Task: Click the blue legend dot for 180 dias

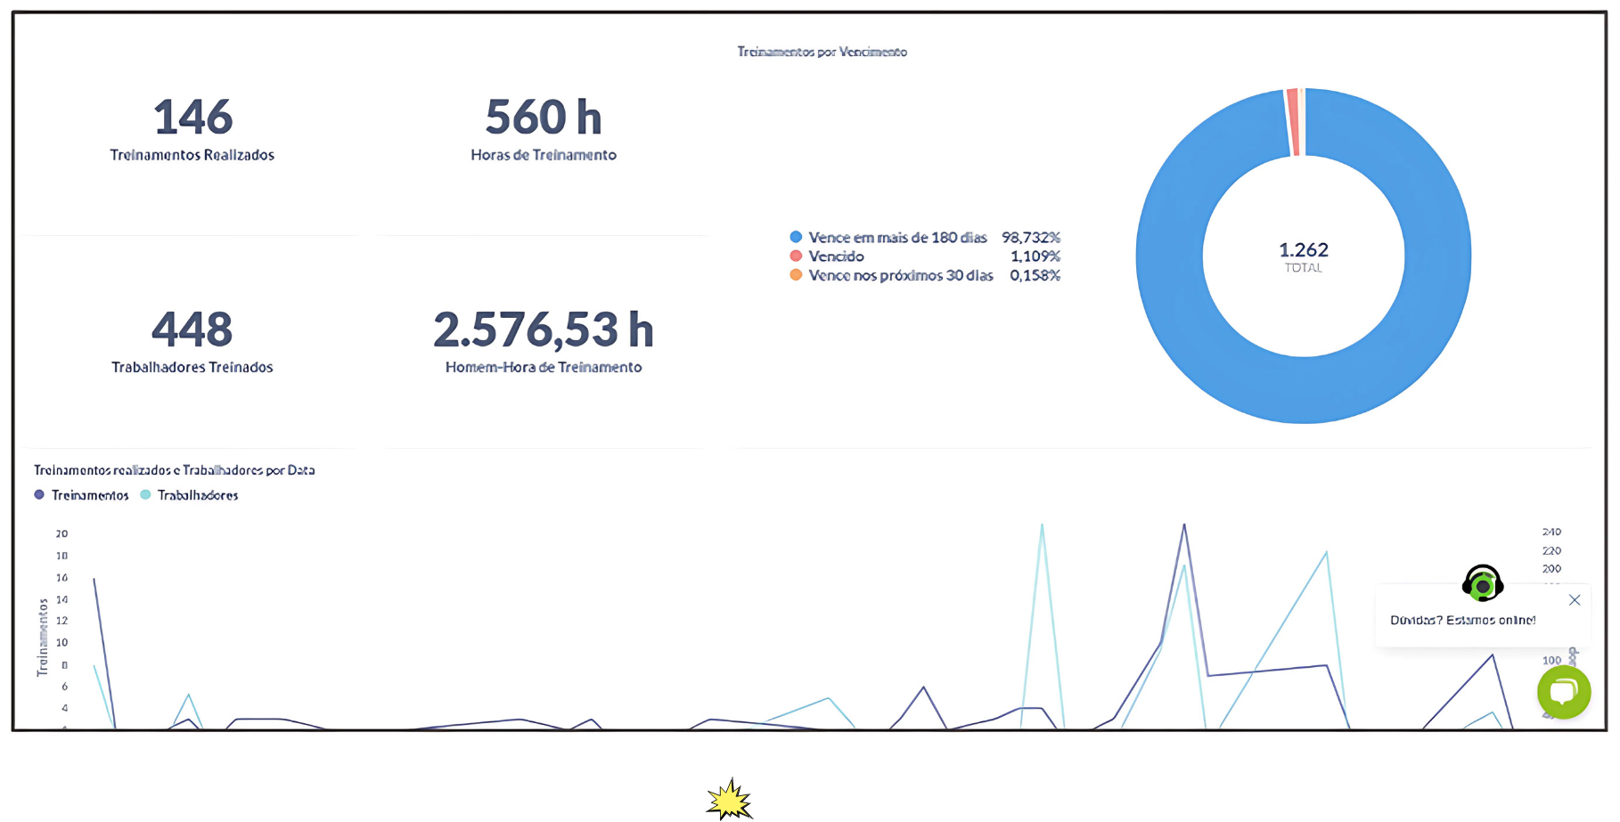Action: (796, 237)
